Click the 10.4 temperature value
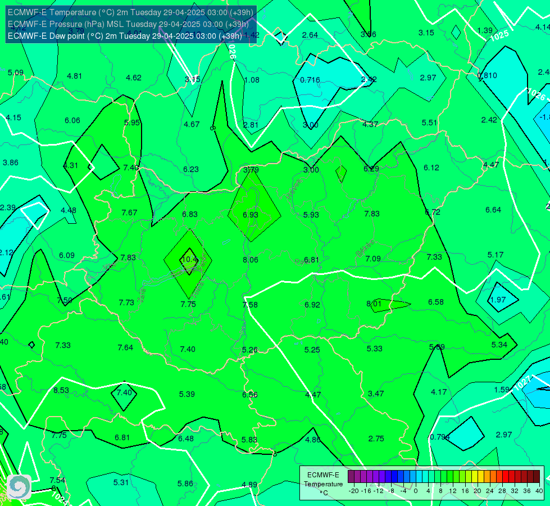Image resolution: width=550 pixels, height=506 pixels. 190,260
